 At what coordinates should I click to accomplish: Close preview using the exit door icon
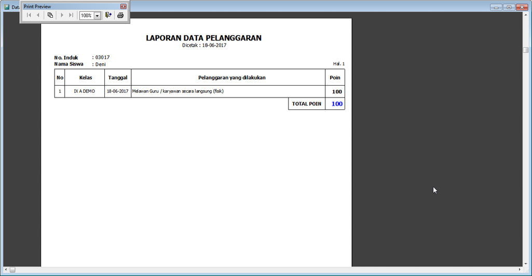[108, 16]
